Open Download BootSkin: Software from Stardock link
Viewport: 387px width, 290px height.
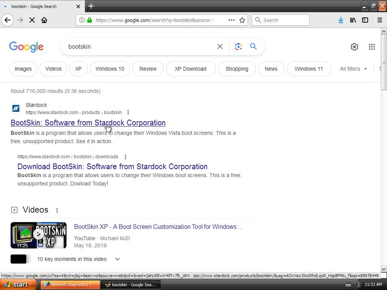click(x=112, y=167)
